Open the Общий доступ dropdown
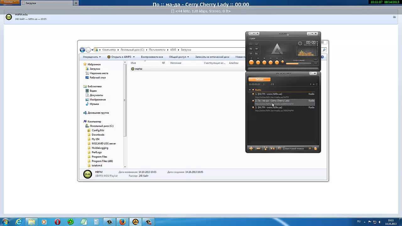This screenshot has width=402, height=226. [x=179, y=57]
